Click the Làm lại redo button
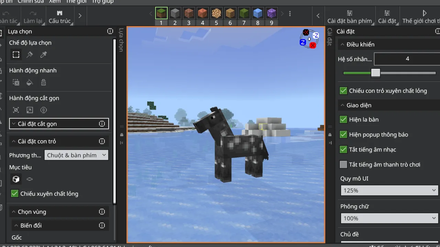Screen dimensions: 440x247 tap(33, 16)
